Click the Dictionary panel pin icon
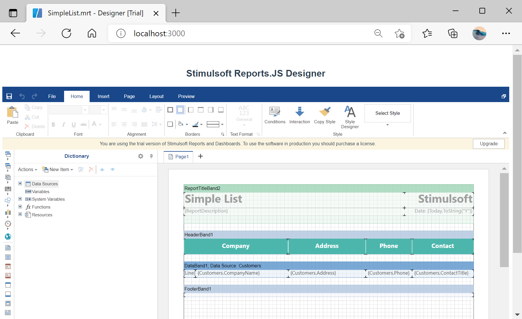Viewport: 522px width, 319px height. point(151,156)
